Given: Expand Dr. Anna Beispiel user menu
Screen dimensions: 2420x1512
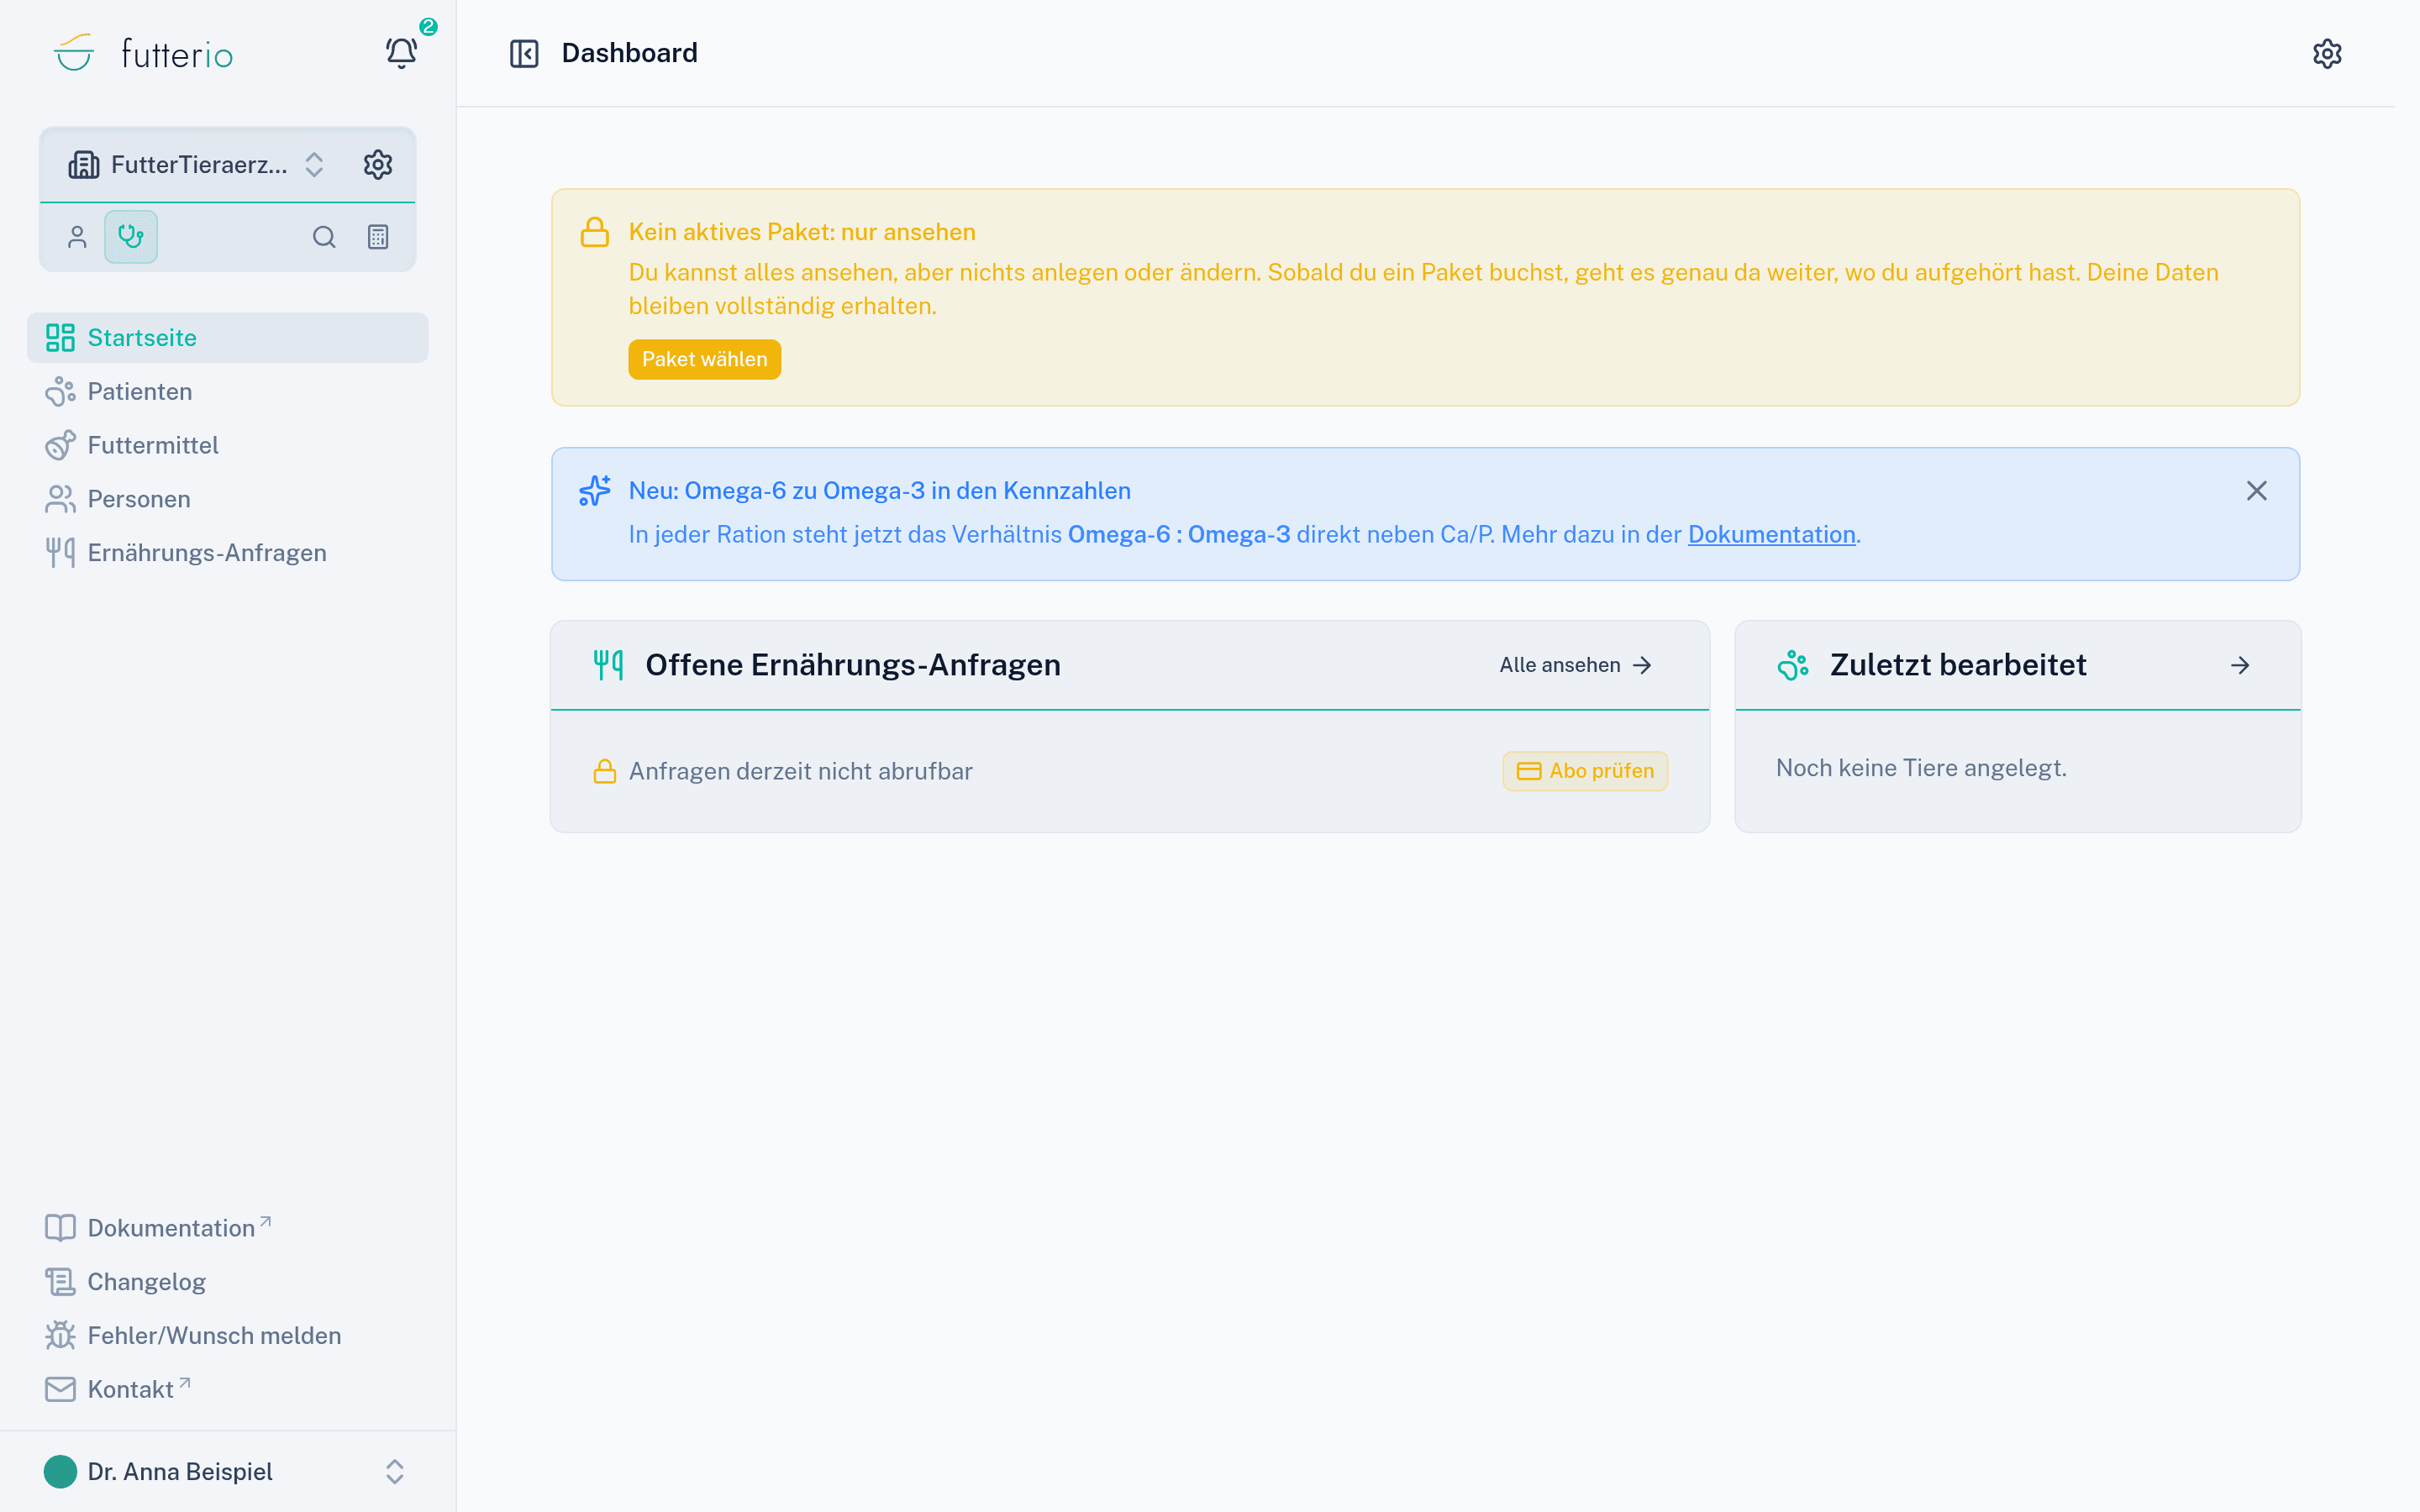Looking at the screenshot, I should pos(228,1472).
